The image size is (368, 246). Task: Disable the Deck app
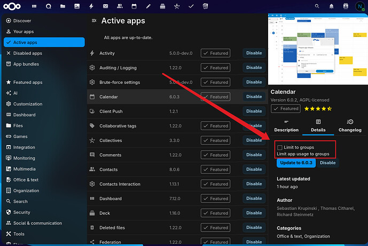(254, 213)
